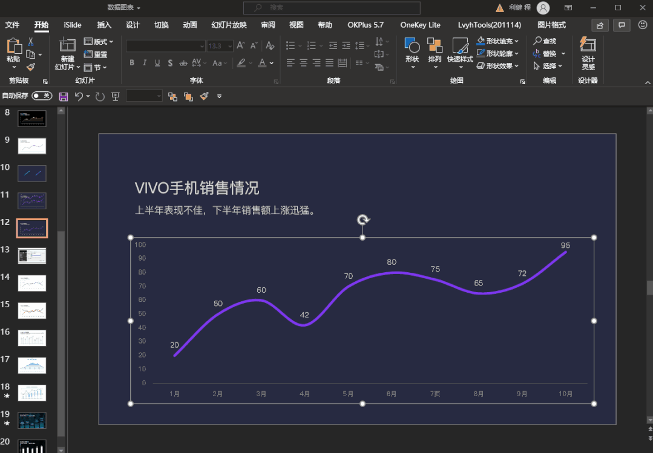Click the clear formatting icon
This screenshot has height=453, width=653.
[270, 46]
